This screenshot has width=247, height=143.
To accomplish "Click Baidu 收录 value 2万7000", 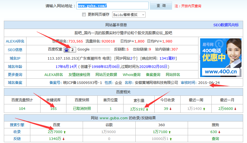I will (x=55, y=132).
